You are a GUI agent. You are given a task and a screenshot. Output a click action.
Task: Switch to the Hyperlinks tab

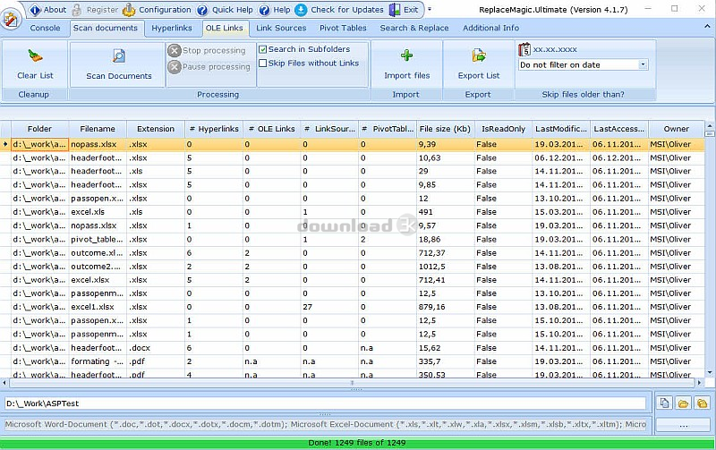pos(171,29)
